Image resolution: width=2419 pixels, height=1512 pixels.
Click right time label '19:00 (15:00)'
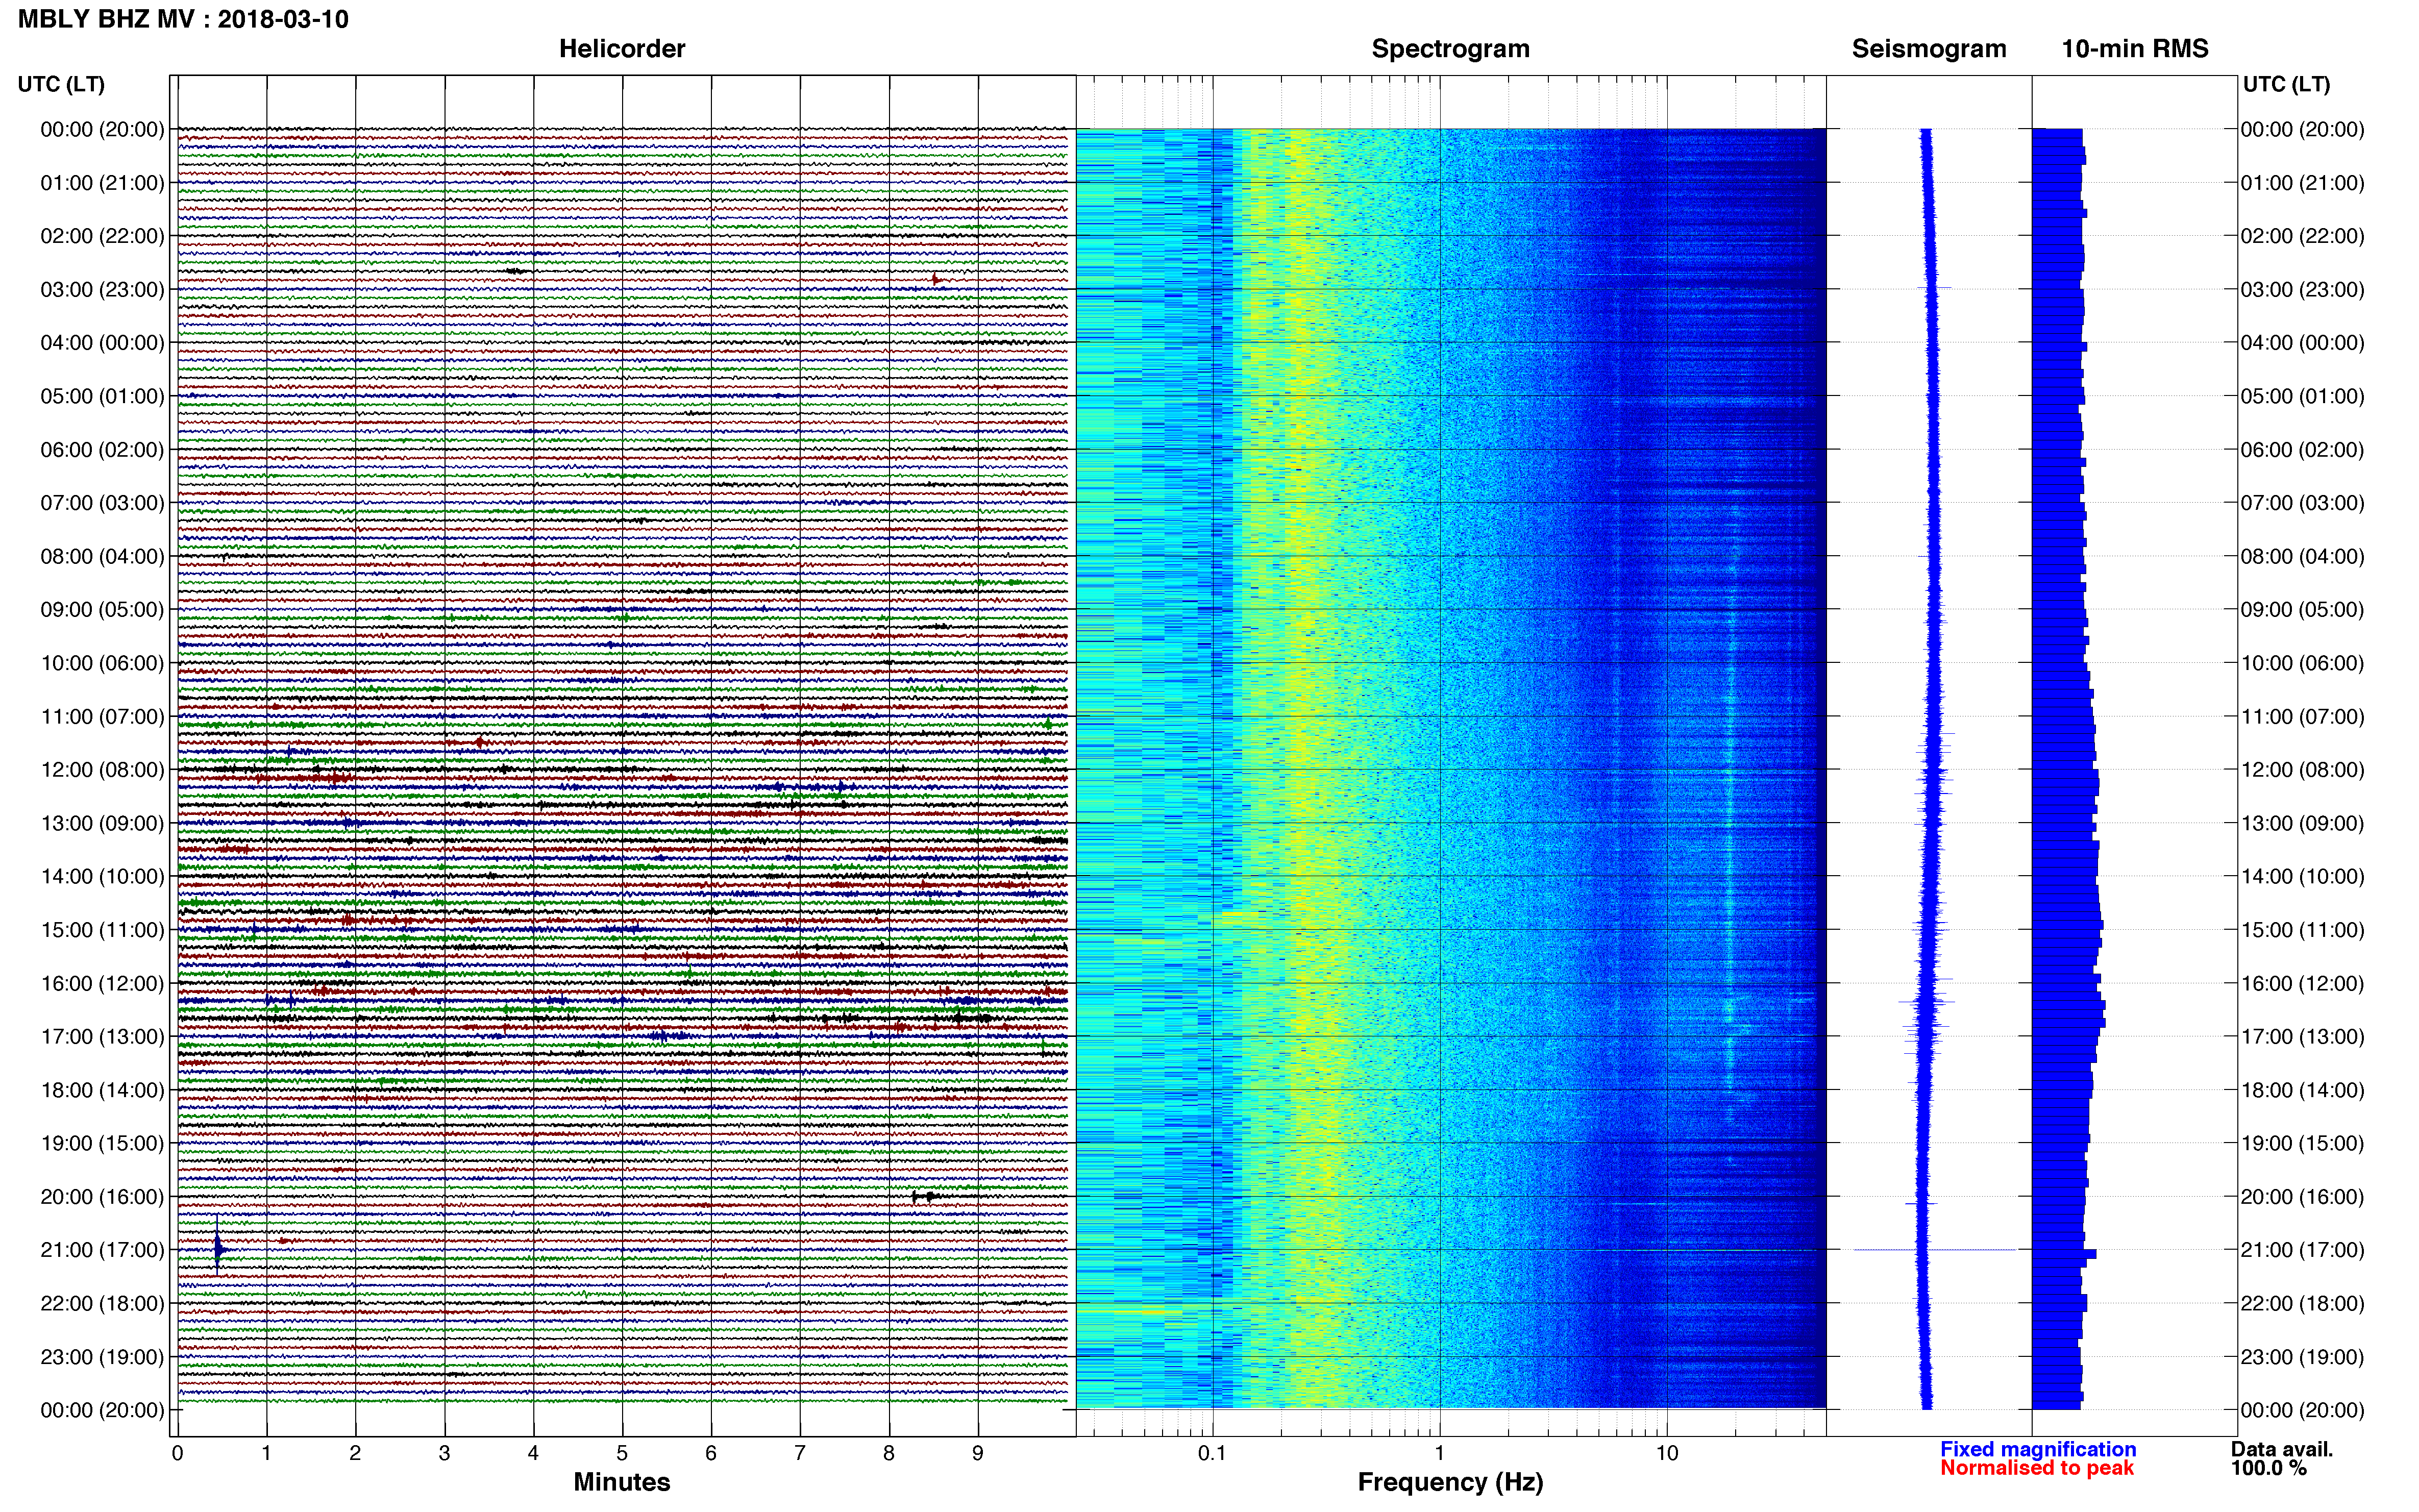(2302, 1143)
